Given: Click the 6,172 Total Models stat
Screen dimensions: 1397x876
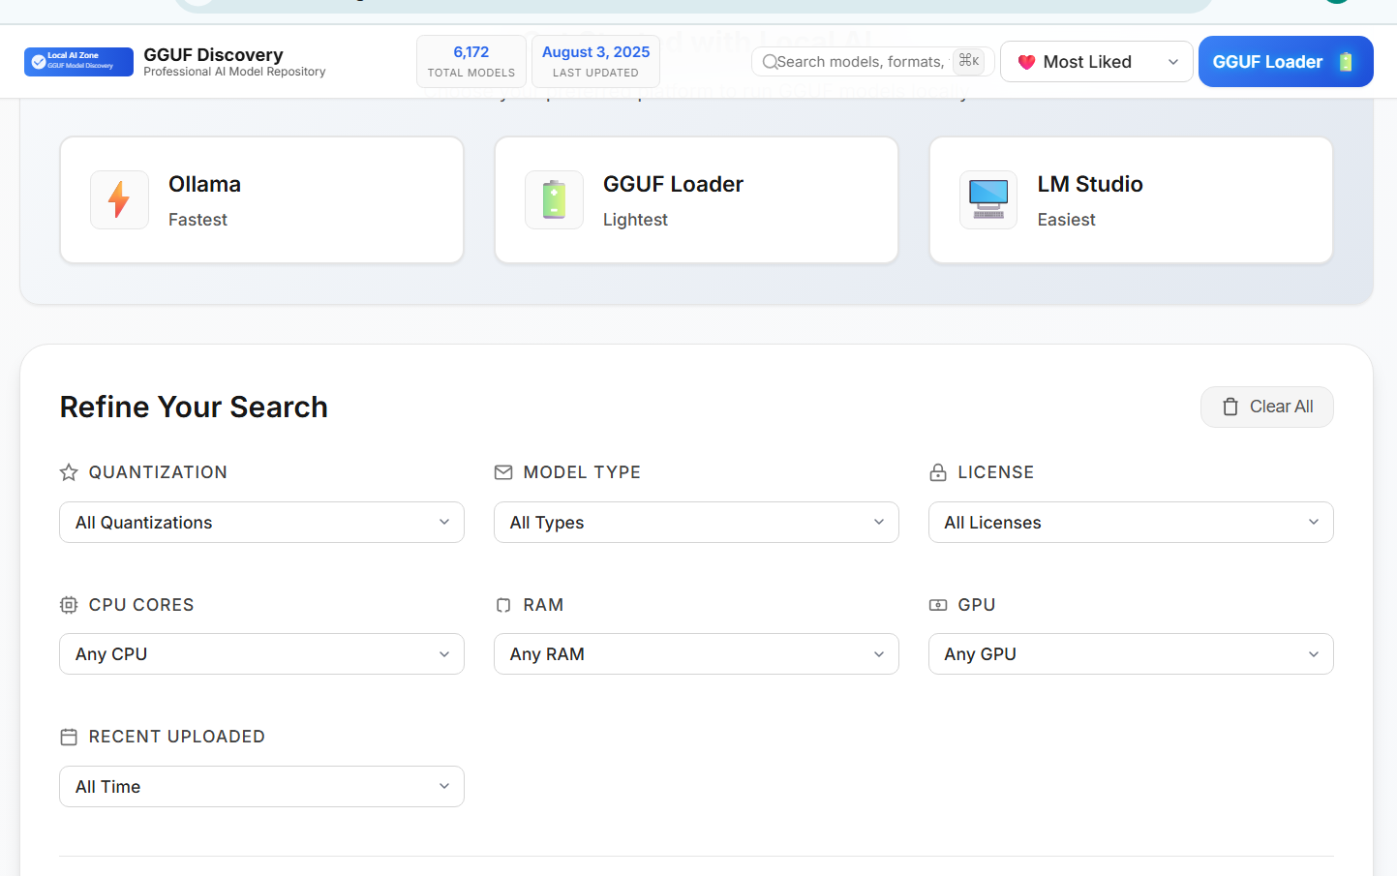Looking at the screenshot, I should point(471,62).
